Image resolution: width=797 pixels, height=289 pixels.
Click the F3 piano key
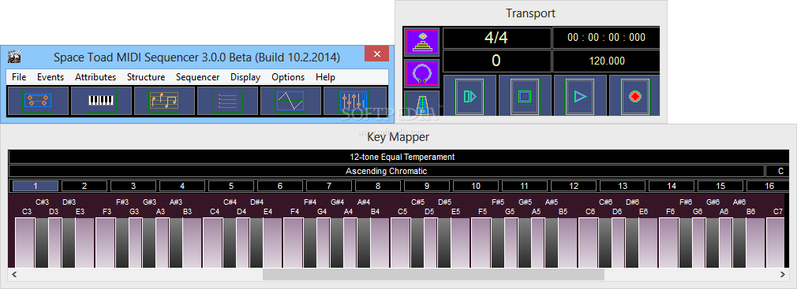point(106,243)
